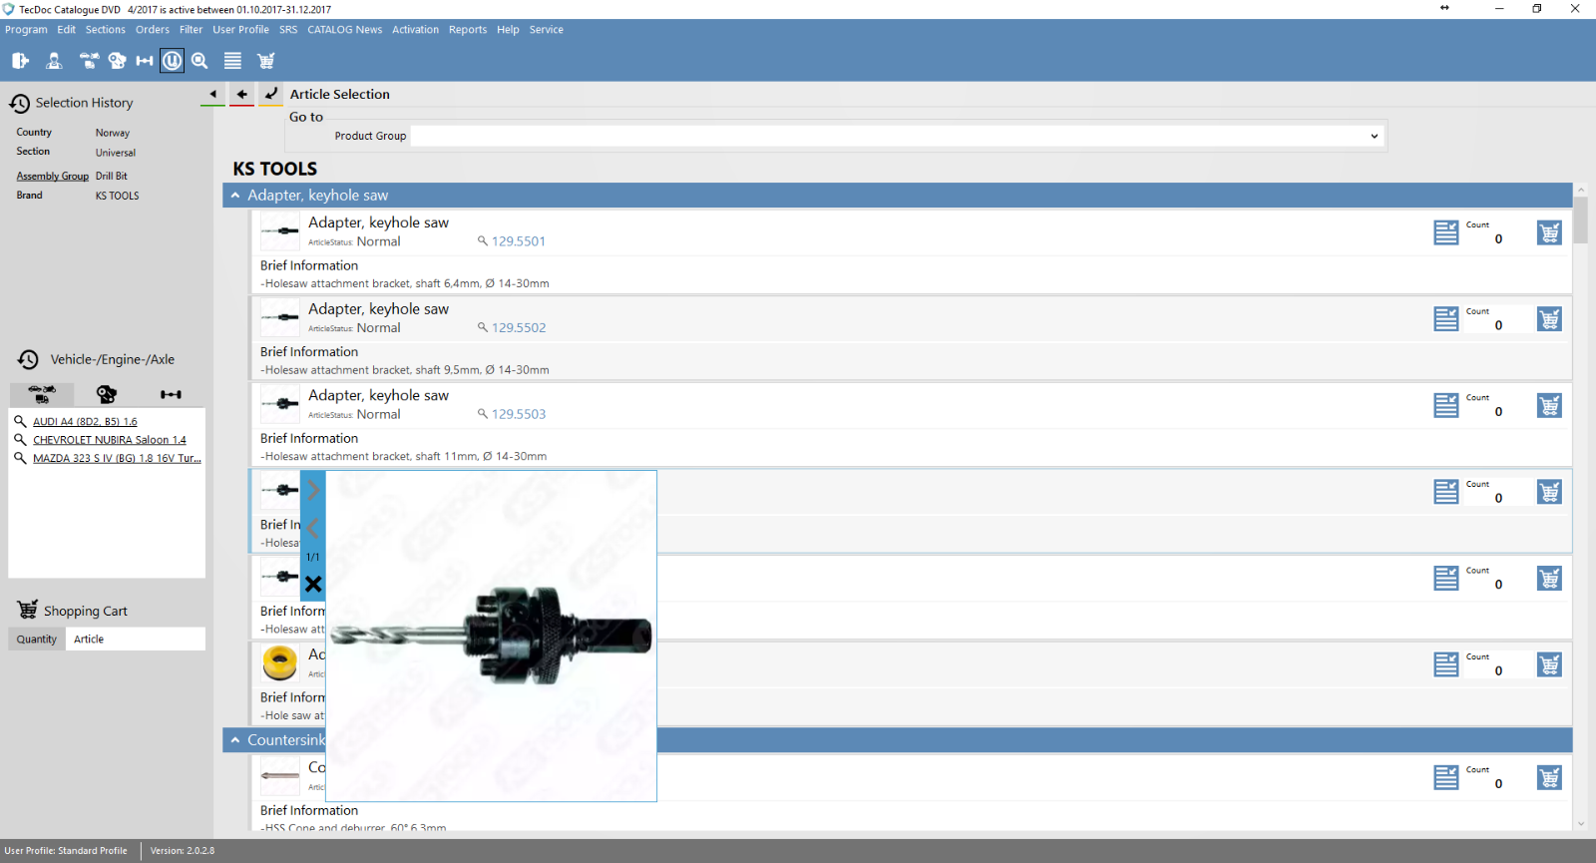Open the CATALOG News menu
The height and width of the screenshot is (863, 1596).
(344, 30)
